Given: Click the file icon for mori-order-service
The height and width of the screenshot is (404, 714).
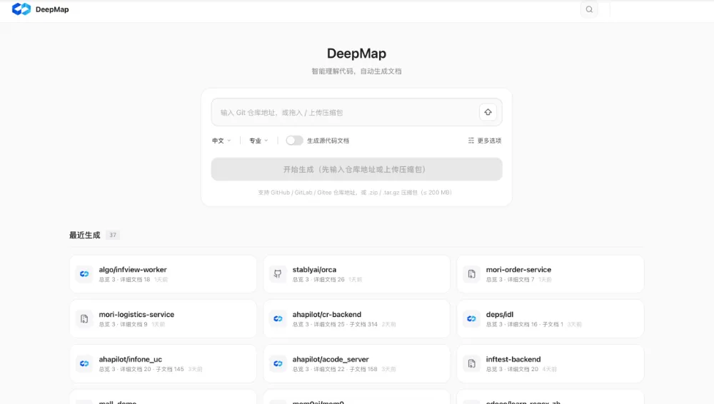Looking at the screenshot, I should coord(471,274).
